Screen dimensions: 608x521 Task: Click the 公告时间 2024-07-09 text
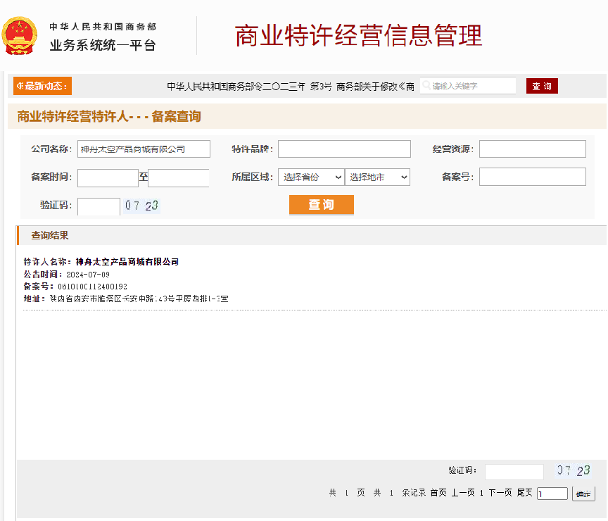tap(66, 275)
